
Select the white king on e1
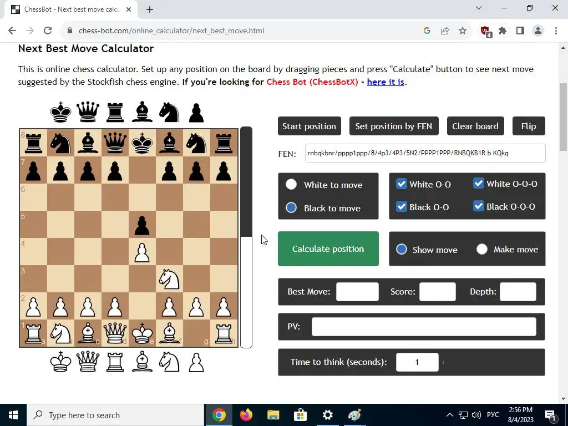tap(142, 333)
